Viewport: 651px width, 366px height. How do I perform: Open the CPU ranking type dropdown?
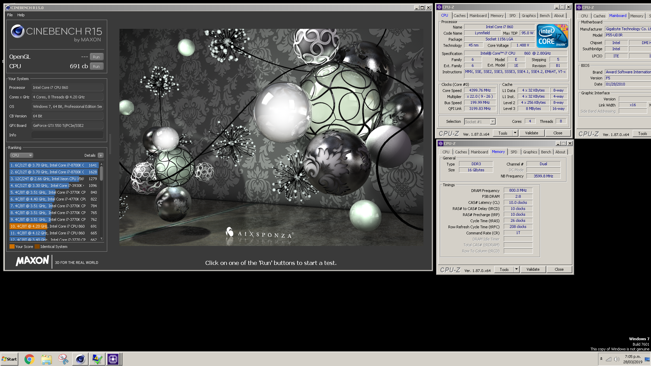(x=21, y=155)
